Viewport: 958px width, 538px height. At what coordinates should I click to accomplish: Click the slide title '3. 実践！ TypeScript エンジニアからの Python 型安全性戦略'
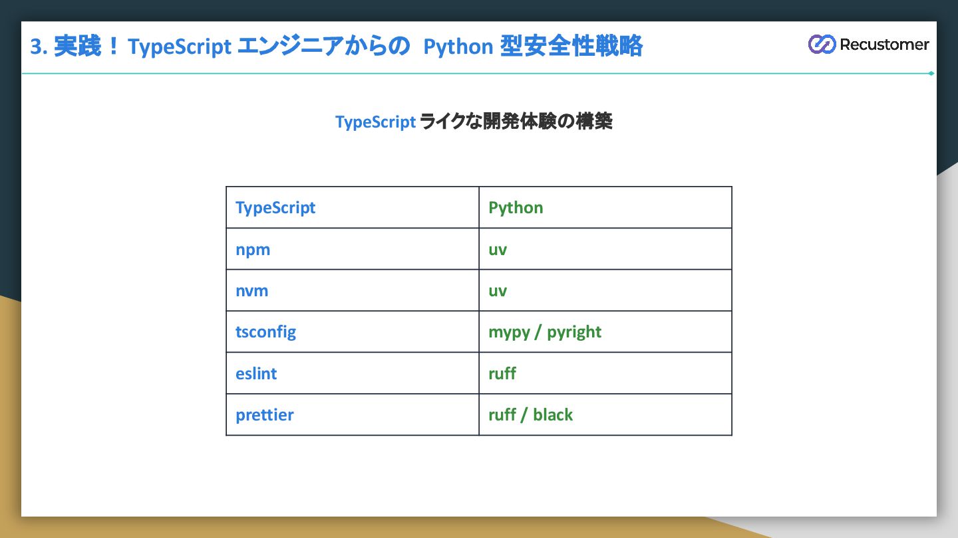(x=337, y=47)
